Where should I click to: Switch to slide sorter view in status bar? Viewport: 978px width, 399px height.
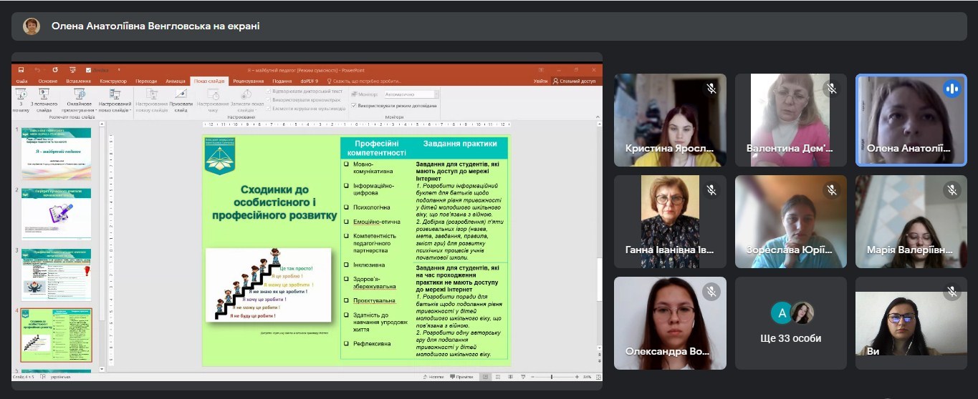click(x=497, y=376)
